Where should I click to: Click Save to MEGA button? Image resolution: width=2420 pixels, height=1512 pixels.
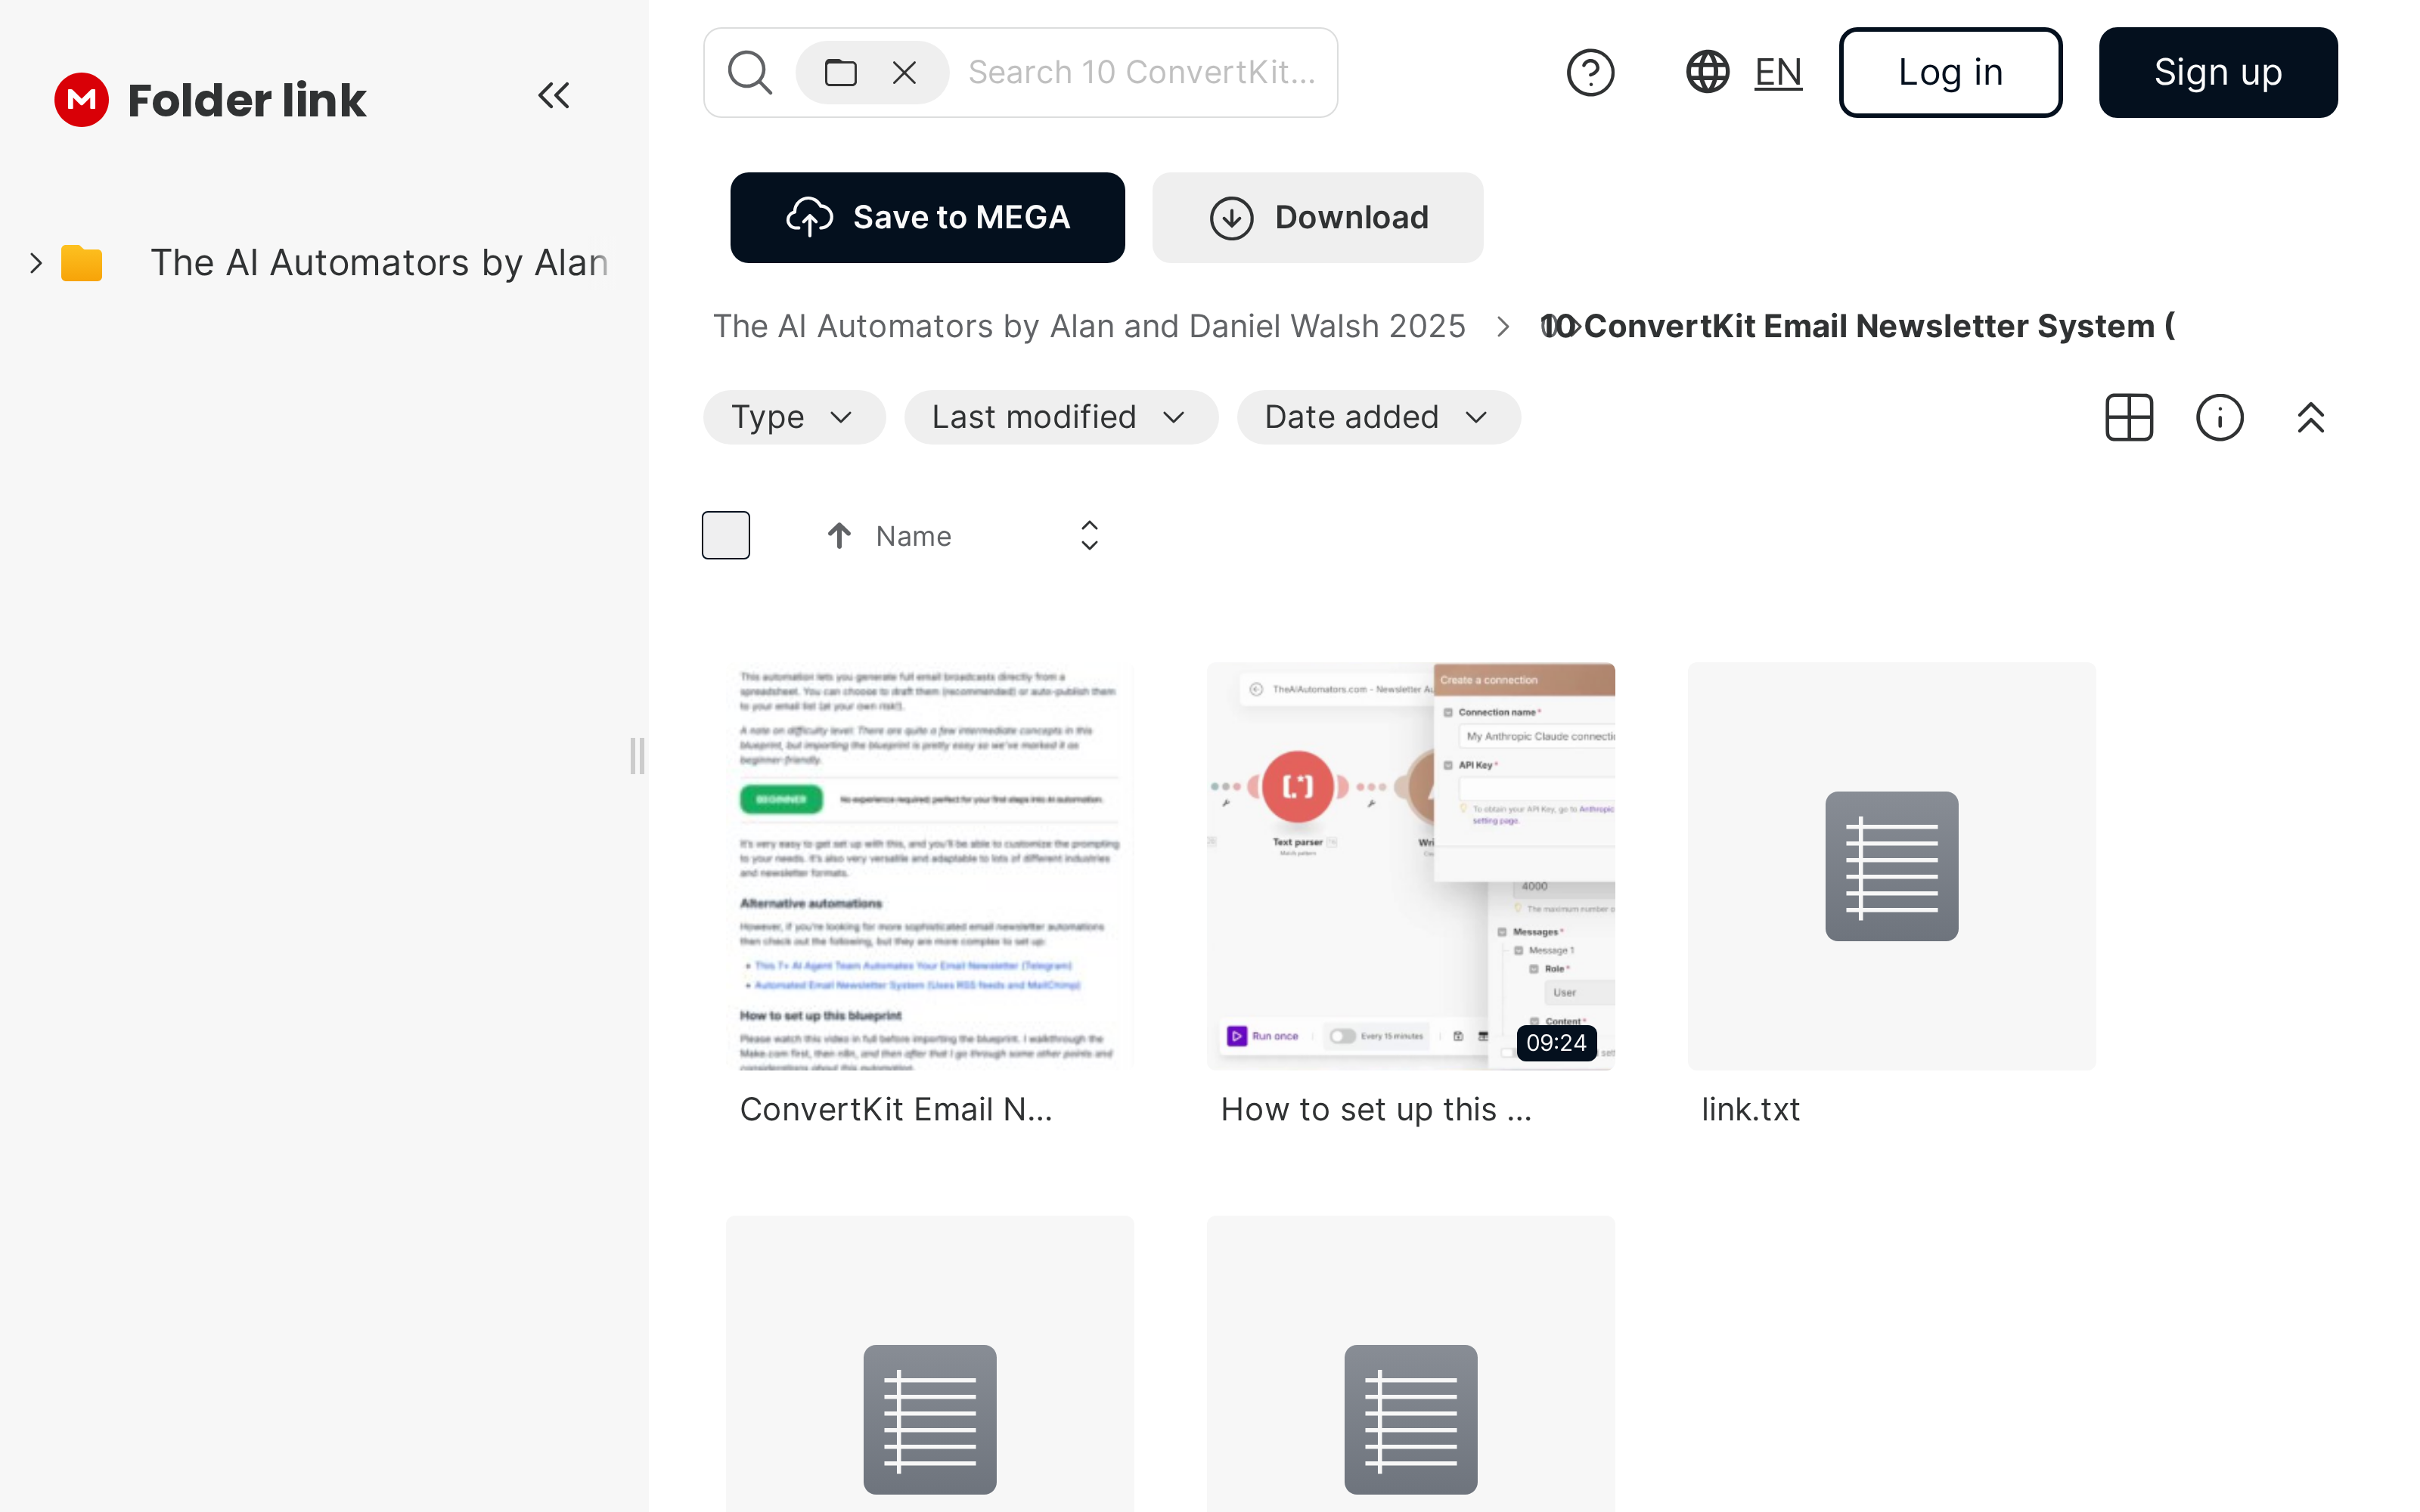(927, 217)
